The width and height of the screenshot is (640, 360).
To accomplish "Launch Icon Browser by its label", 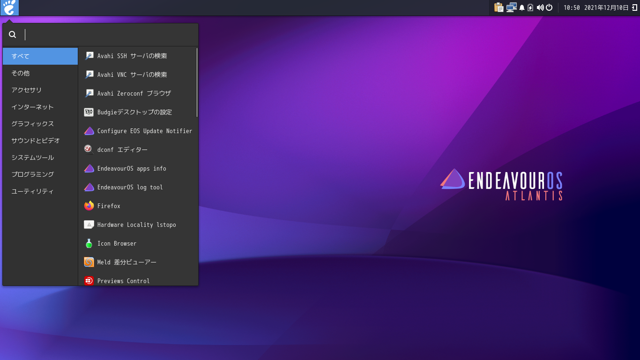I will point(117,243).
